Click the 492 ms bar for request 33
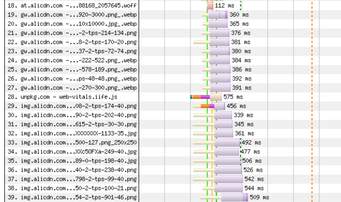This screenshot has width=341, height=202. pyautogui.click(x=217, y=142)
